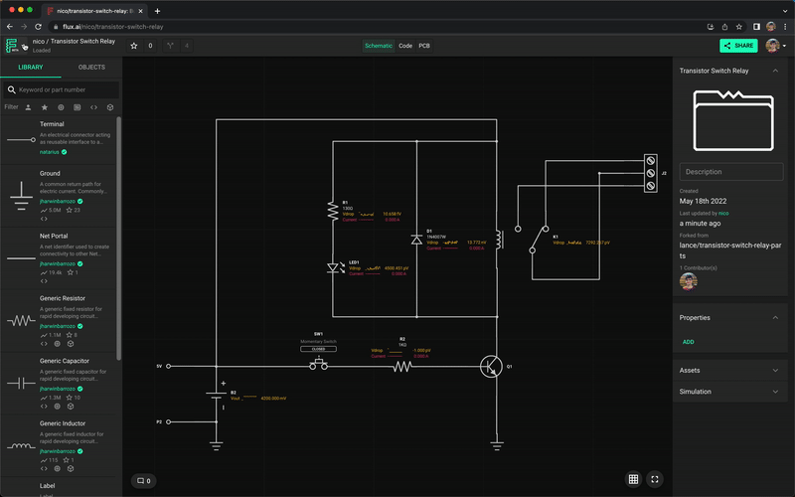Screen dimensions: 795x497
Task: Open natarius author link under Terminal
Action: [x=49, y=152]
